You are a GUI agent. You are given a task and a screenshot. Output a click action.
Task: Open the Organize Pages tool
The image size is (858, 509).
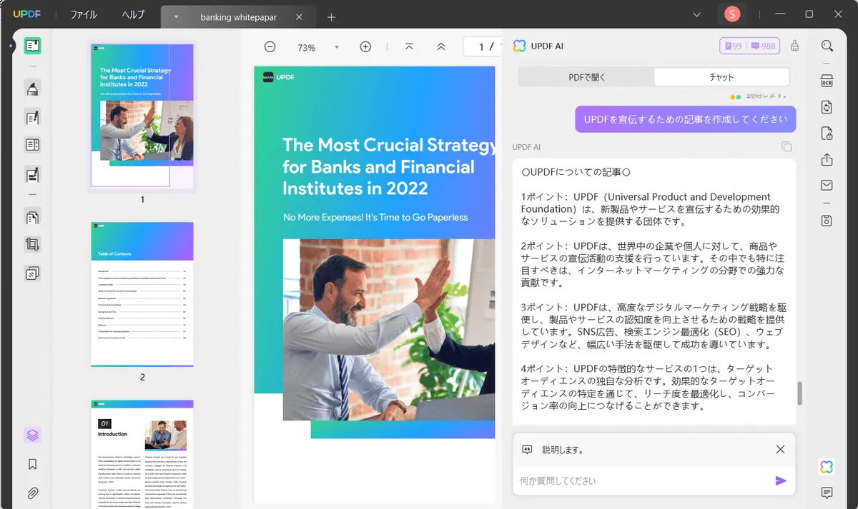pos(32,145)
